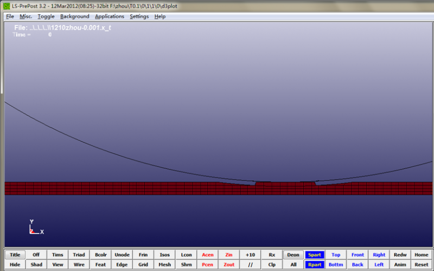Viewport: 434px width, 271px height.
Task: Click the highlighted Spart button
Action: [315, 255]
